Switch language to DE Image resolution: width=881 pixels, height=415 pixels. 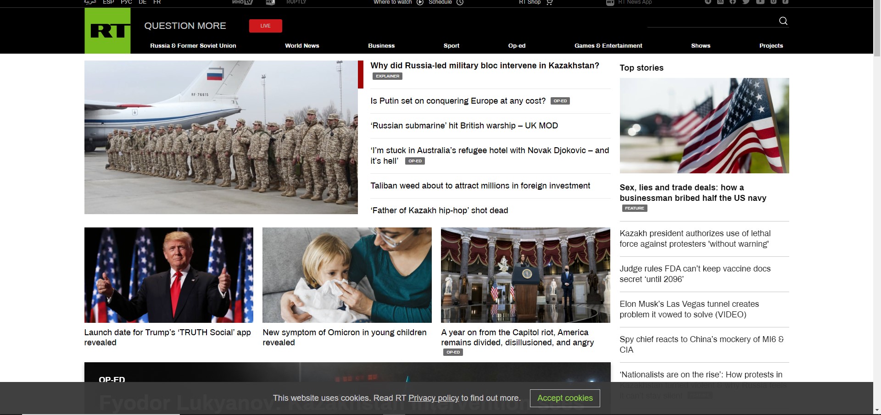[x=143, y=2]
